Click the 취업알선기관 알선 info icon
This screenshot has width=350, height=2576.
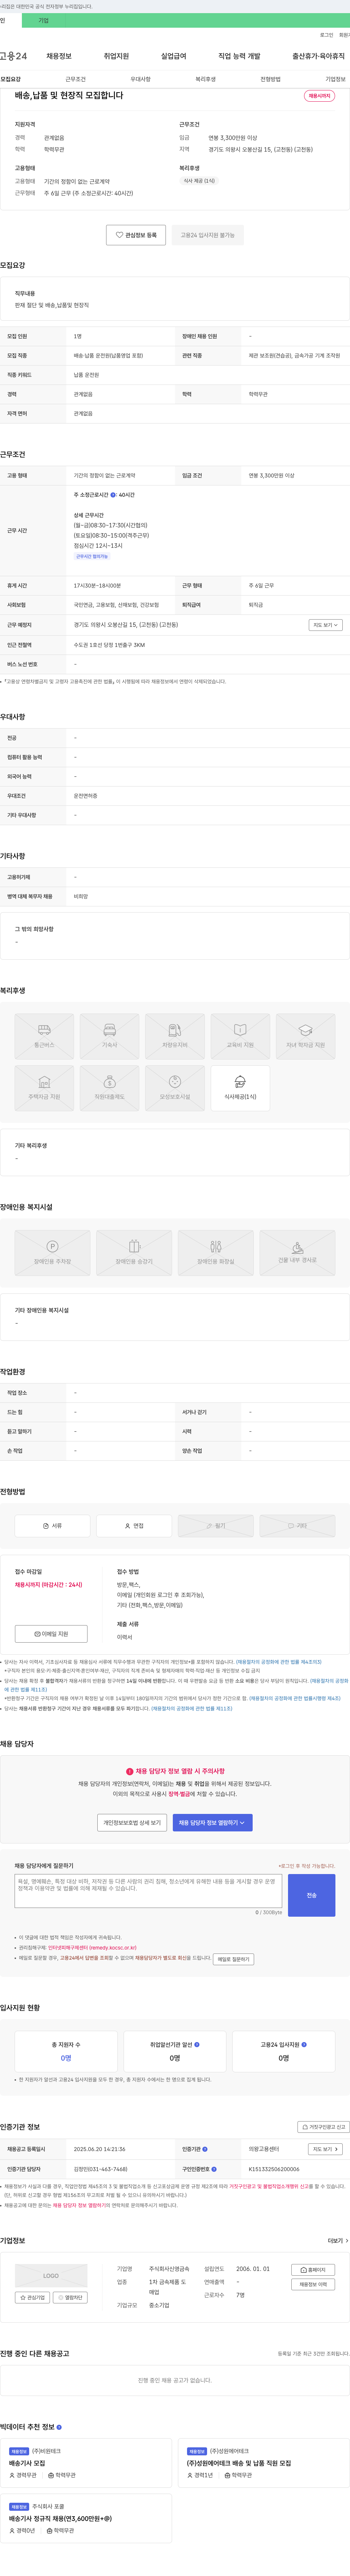pos(196,2045)
